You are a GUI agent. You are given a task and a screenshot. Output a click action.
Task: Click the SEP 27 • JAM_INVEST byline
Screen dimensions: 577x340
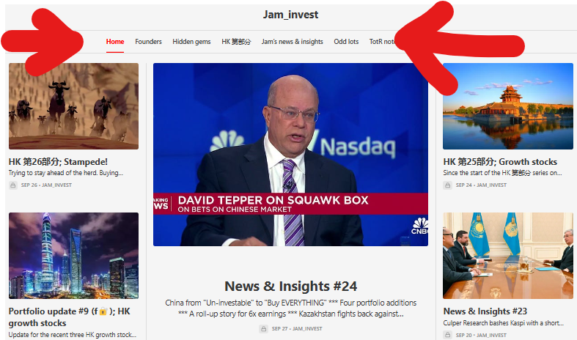297,328
